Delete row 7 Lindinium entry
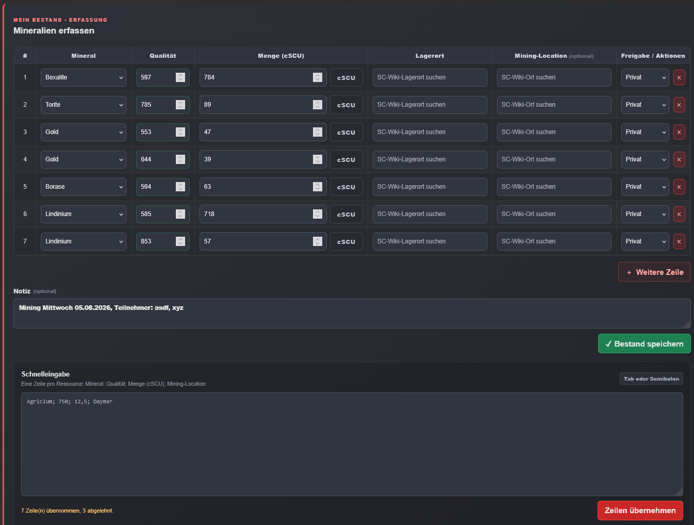The image size is (694, 525). pyautogui.click(x=679, y=241)
